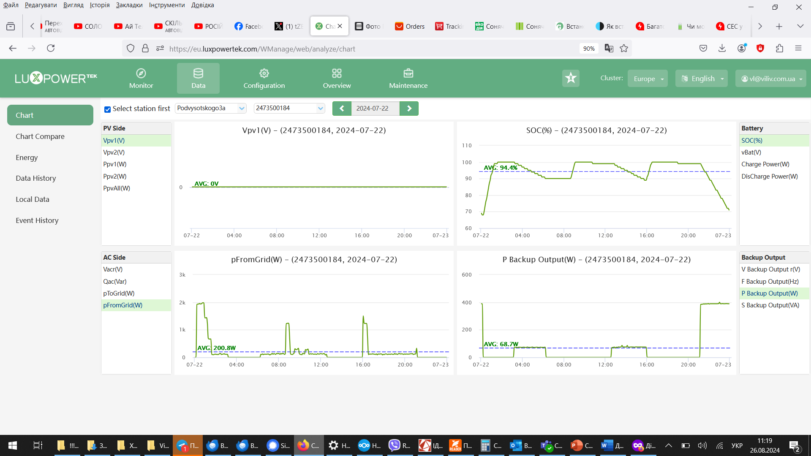Click the Monitor icon tab
This screenshot has height=456, width=811.
click(140, 78)
